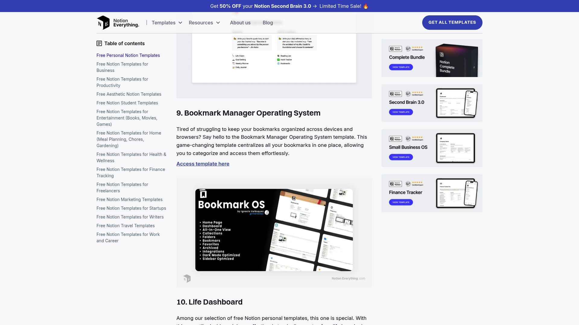Jump to Templates for Work and Career

(x=128, y=237)
